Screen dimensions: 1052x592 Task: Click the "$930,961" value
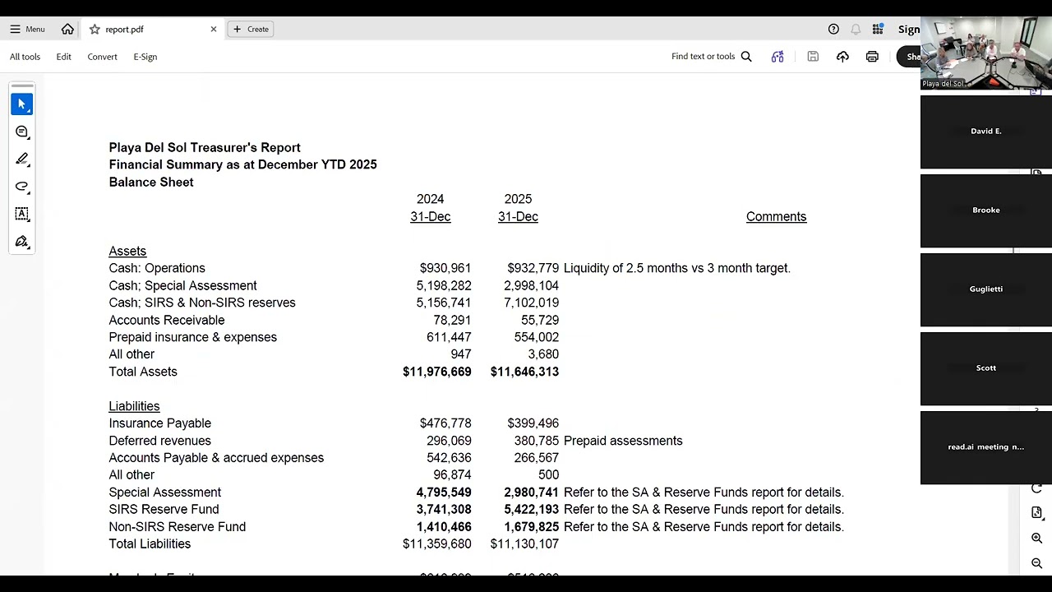445,268
